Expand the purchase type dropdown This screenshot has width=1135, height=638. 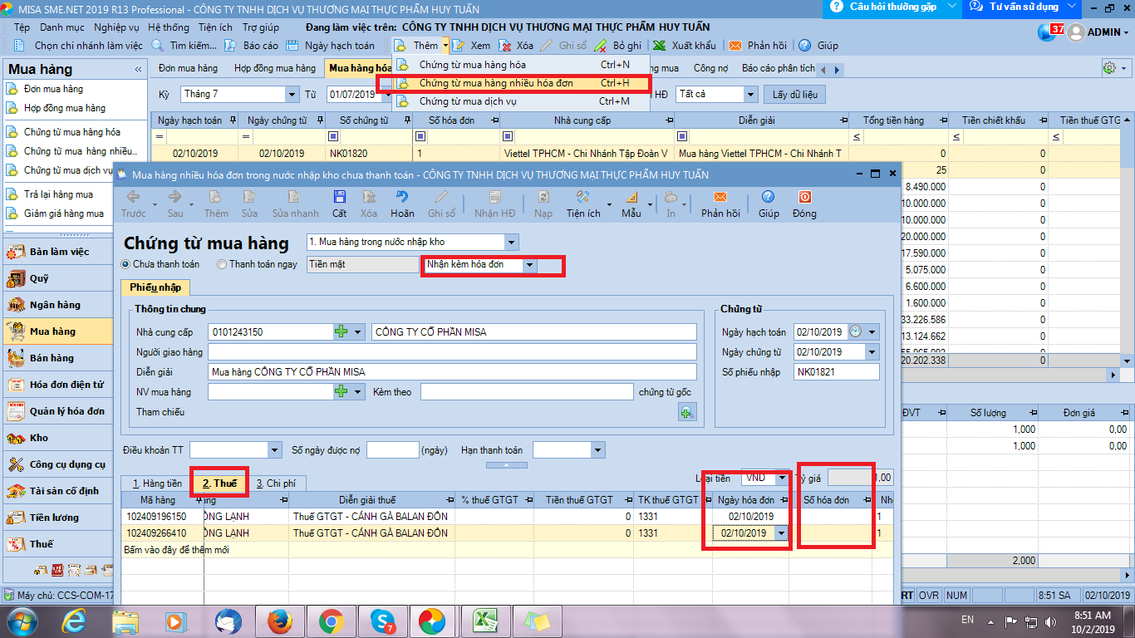click(x=511, y=243)
